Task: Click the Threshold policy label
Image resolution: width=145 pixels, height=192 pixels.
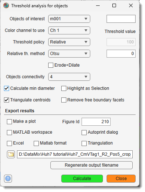Action: tap(29, 42)
